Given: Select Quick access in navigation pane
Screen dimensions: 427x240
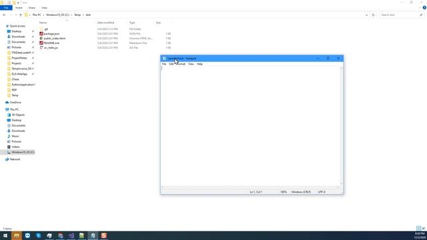Looking at the screenshot, I should (17, 26).
